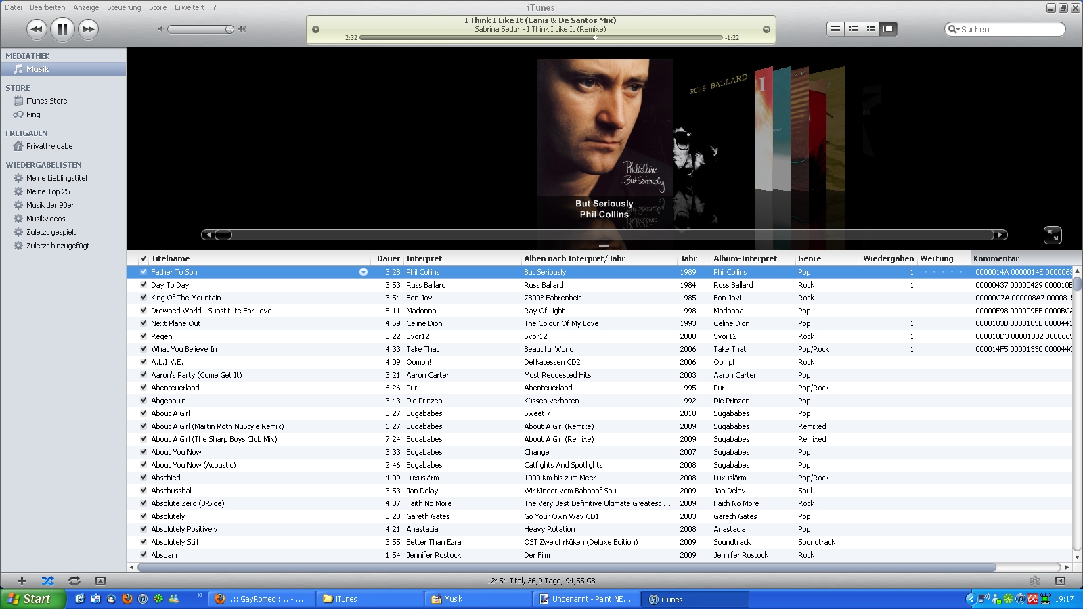Uncheck King Of The Mountain checkbox
1083x609 pixels.
click(x=143, y=298)
